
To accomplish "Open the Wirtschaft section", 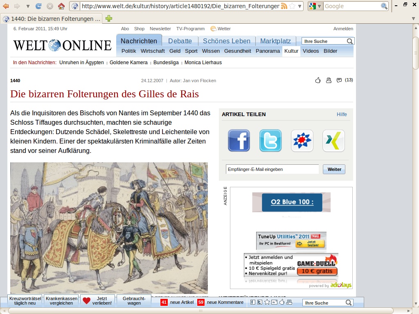I will [x=153, y=51].
